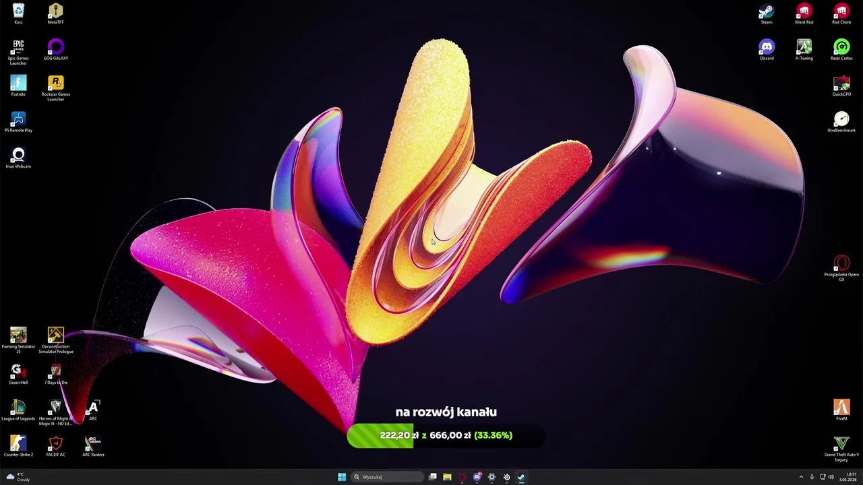The height and width of the screenshot is (485, 863).
Task: Select the Riot Client desktop icon
Action: tap(841, 13)
